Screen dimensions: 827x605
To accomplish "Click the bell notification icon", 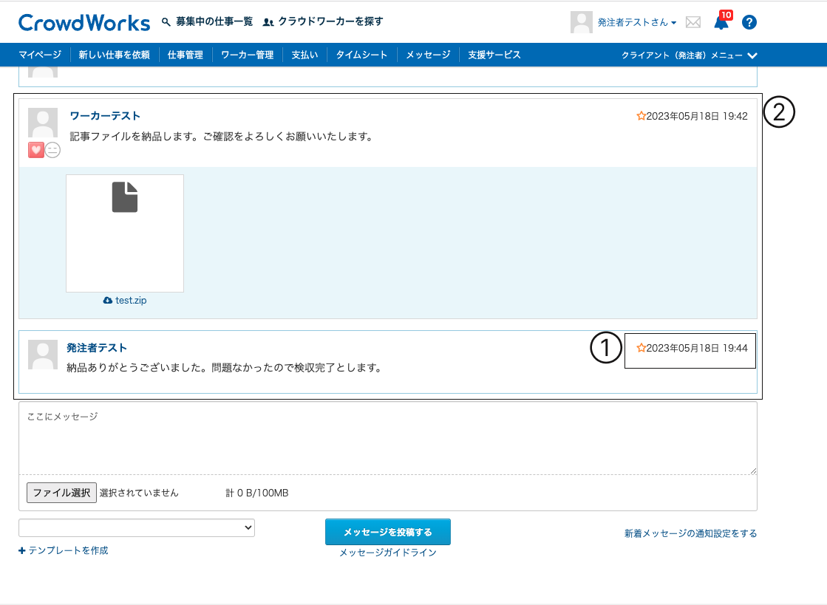I will [x=721, y=23].
